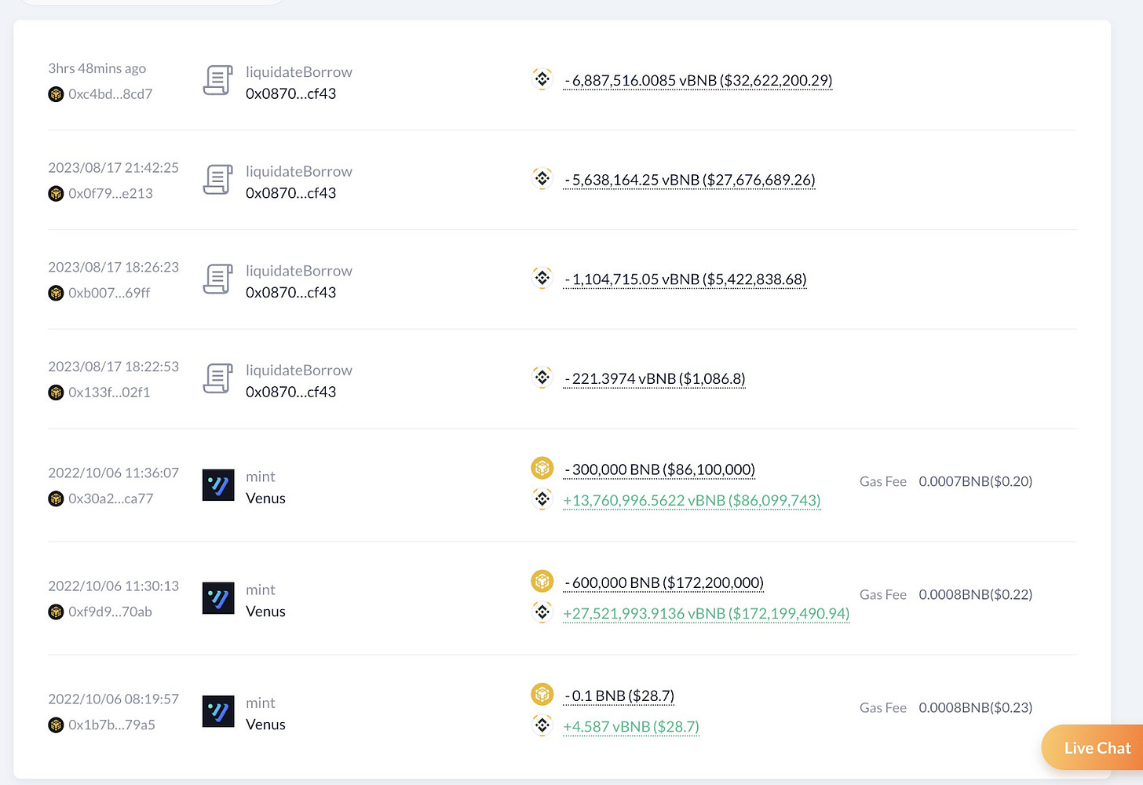Click timestamp 2023/08/17 18:26:23

click(x=114, y=268)
